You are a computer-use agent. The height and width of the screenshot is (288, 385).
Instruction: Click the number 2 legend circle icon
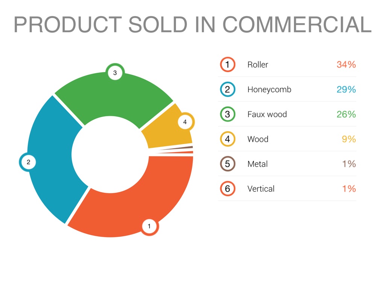[x=227, y=90]
